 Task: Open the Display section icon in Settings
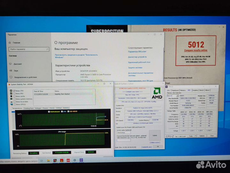tap(10, 64)
